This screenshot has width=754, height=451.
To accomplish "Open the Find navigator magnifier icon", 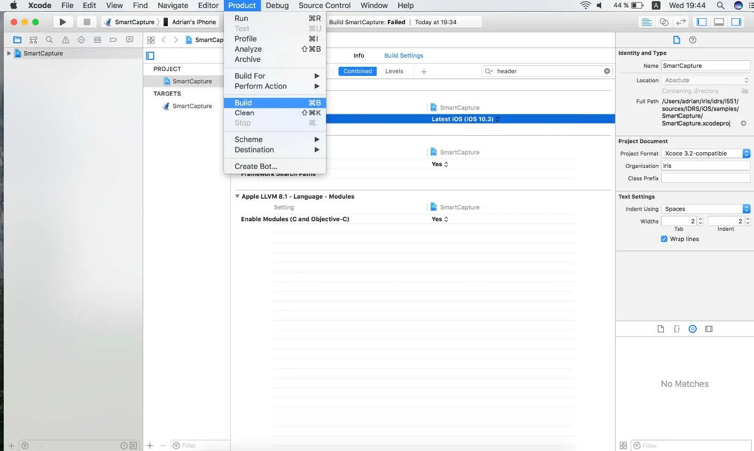I will click(49, 40).
